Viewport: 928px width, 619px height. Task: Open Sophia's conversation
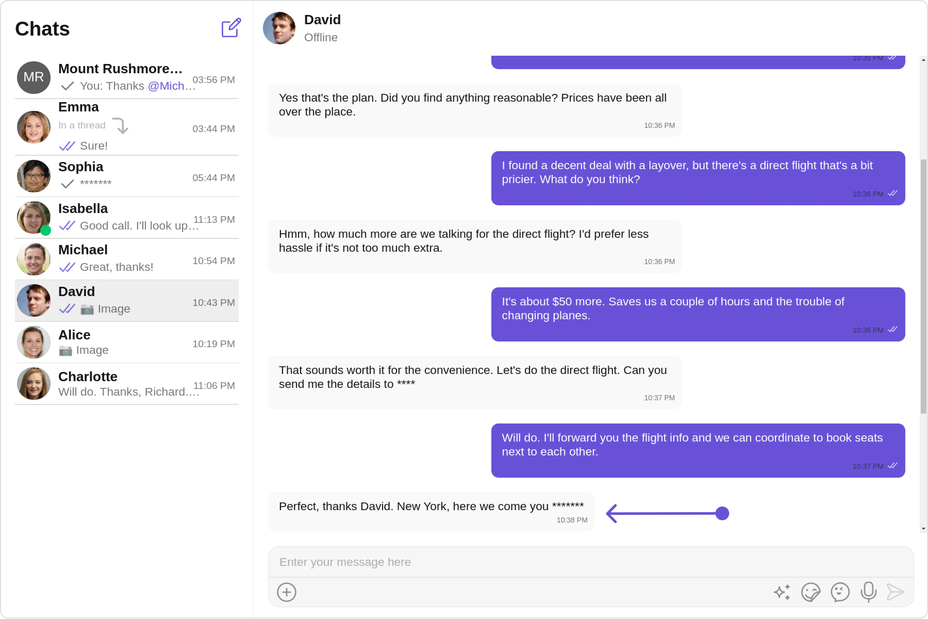(126, 176)
